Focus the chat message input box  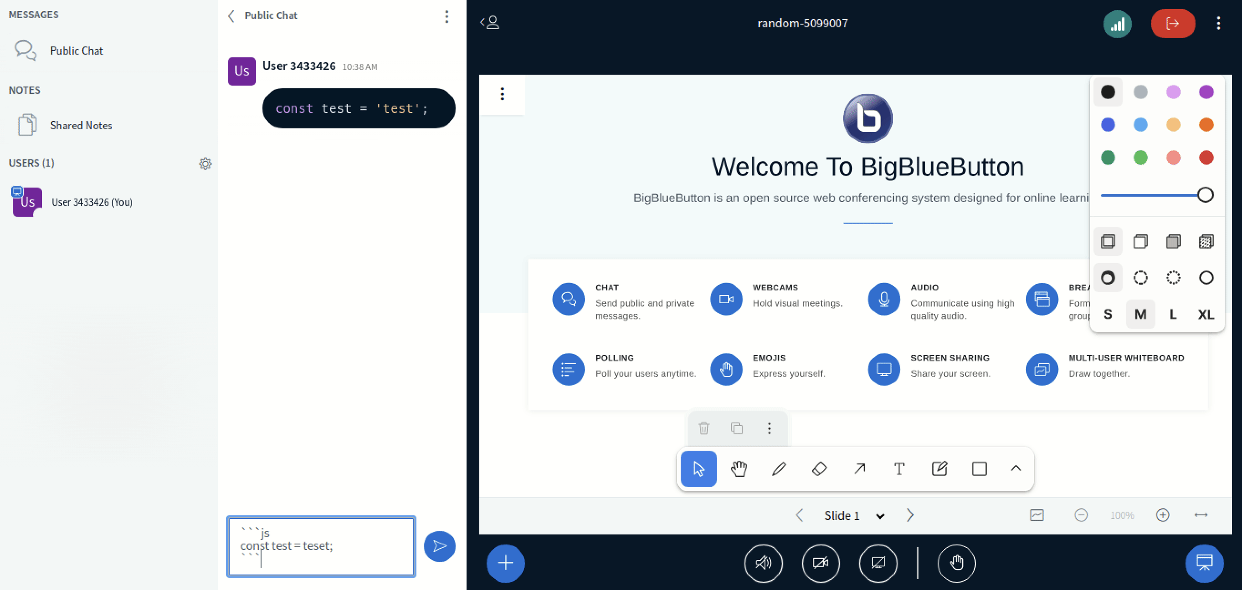321,547
